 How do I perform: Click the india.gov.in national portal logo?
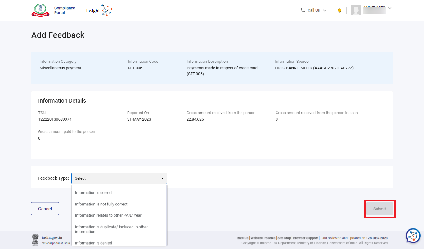pyautogui.click(x=51, y=240)
